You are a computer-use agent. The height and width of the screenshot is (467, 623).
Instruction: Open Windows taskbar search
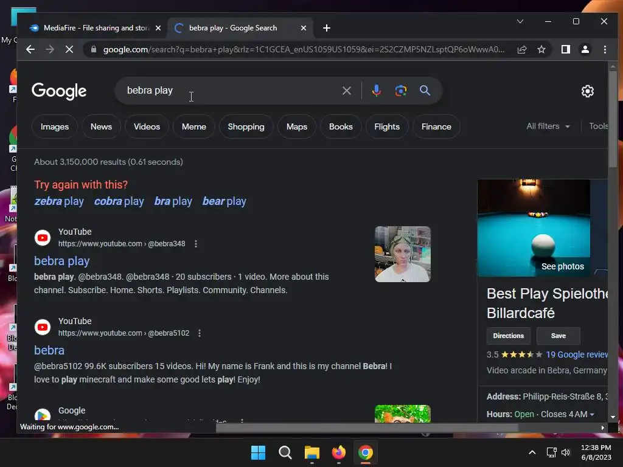click(x=285, y=452)
